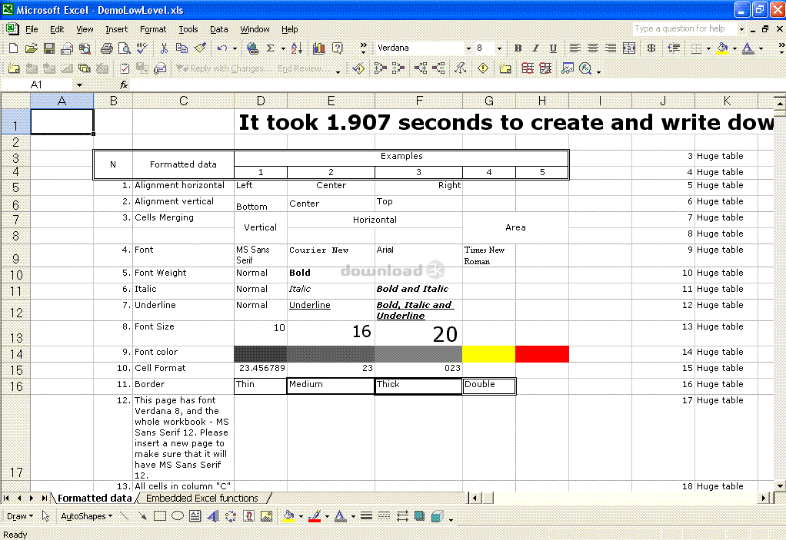This screenshot has width=786, height=540.
Task: Open the Font name dropdown
Action: coord(468,48)
